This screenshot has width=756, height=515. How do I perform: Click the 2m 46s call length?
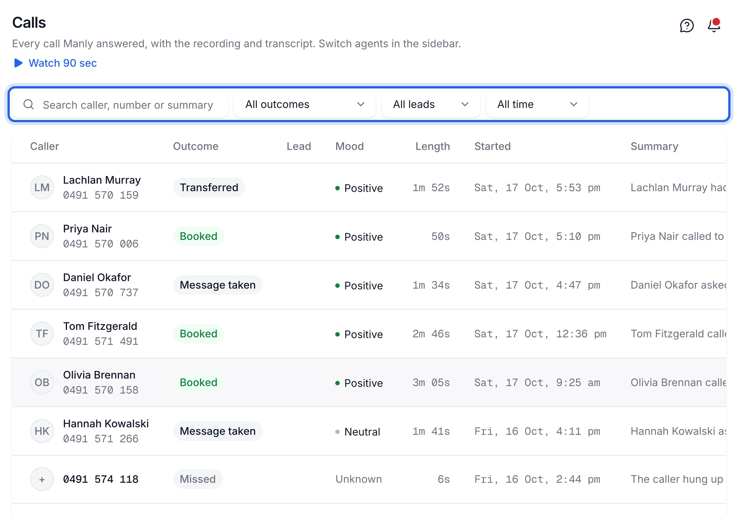(431, 334)
